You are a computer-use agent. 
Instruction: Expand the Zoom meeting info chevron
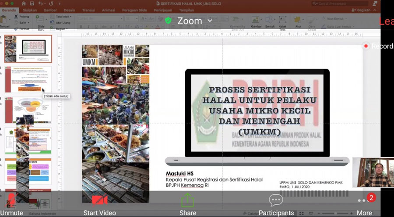click(210, 21)
